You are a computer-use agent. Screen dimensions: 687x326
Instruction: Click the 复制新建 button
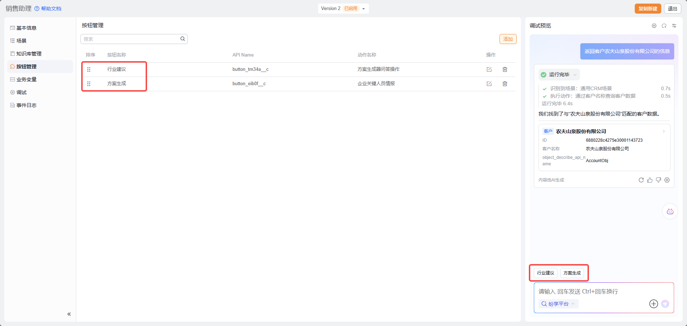pos(648,9)
